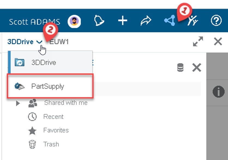Click the Shared with me people icon
228x160 pixels.
click(33, 103)
